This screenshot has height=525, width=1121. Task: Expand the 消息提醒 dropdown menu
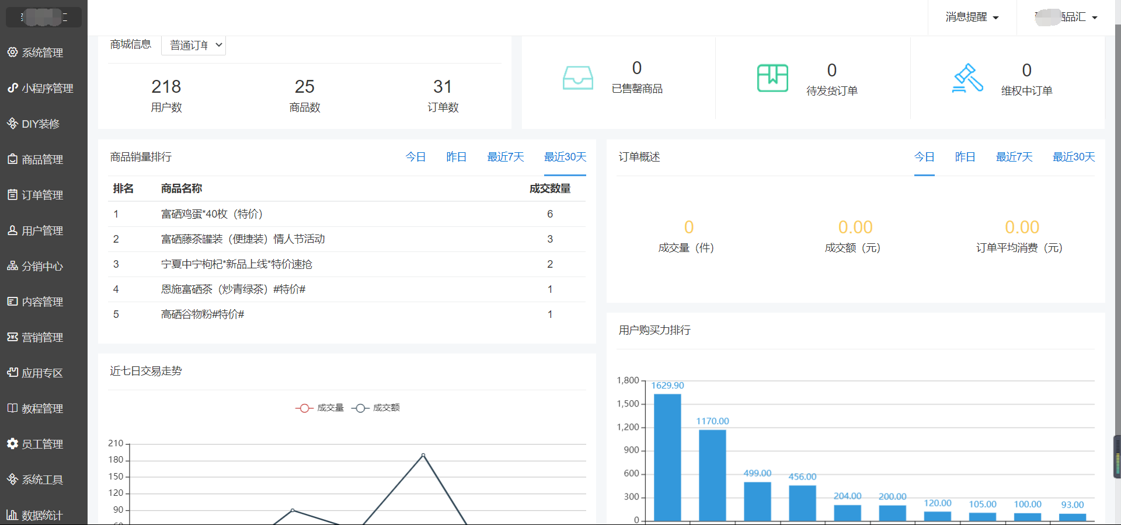click(x=972, y=17)
